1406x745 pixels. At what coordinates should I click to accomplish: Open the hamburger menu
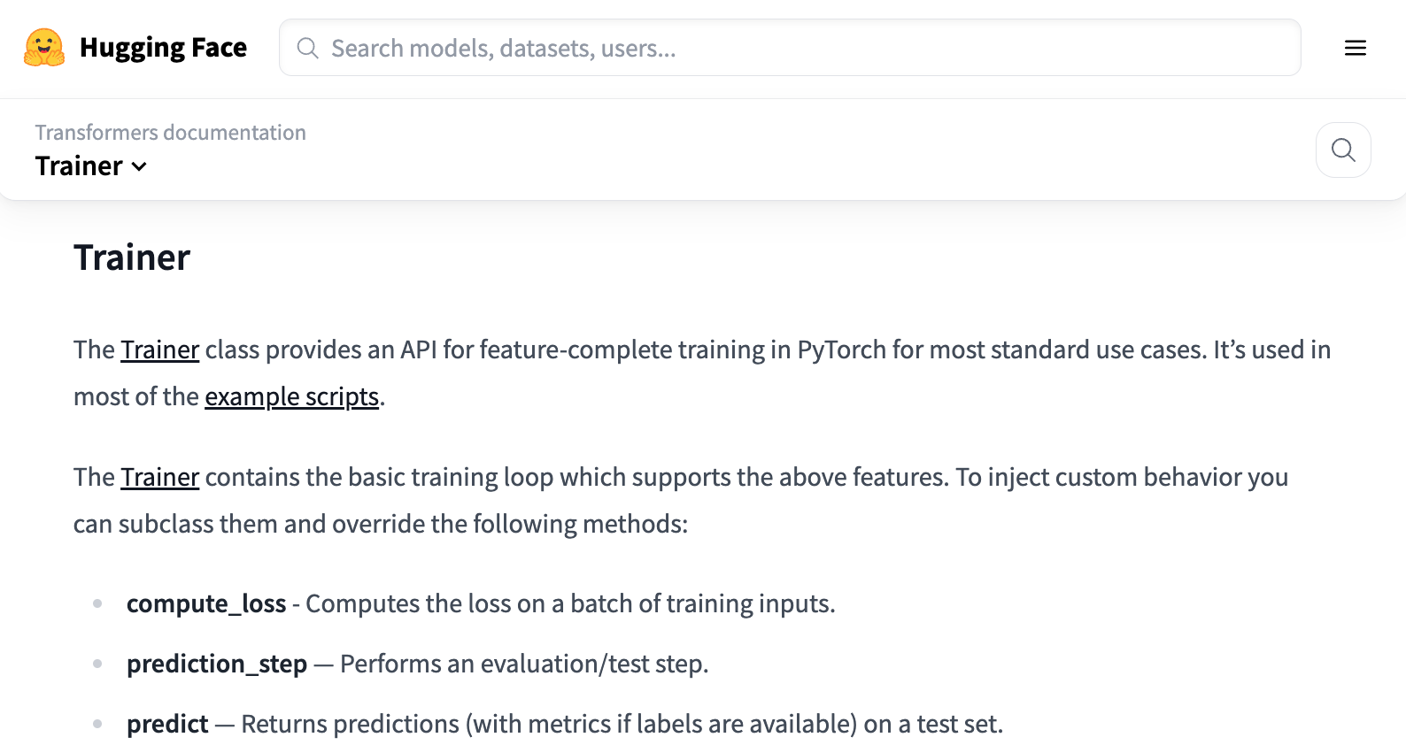click(x=1355, y=48)
